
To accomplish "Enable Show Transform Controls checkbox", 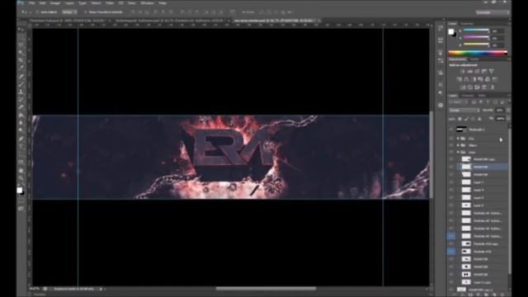I will point(85,12).
